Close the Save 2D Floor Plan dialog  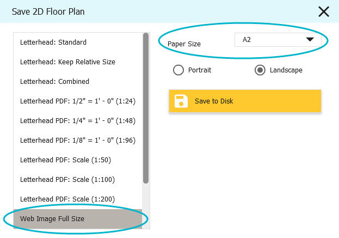pyautogui.click(x=324, y=11)
